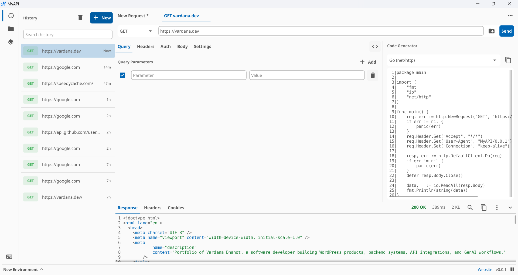Screen dimensions: 518x275
Task: Select the request Headers tab
Action: tap(146, 46)
